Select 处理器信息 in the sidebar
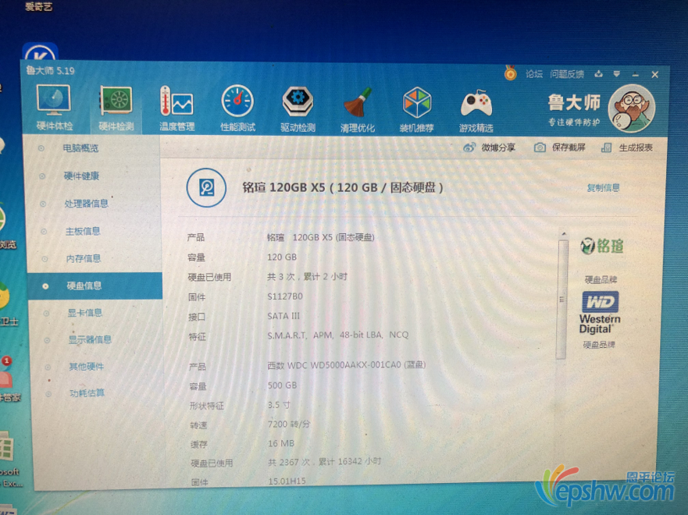The width and height of the screenshot is (688, 515). tap(86, 204)
